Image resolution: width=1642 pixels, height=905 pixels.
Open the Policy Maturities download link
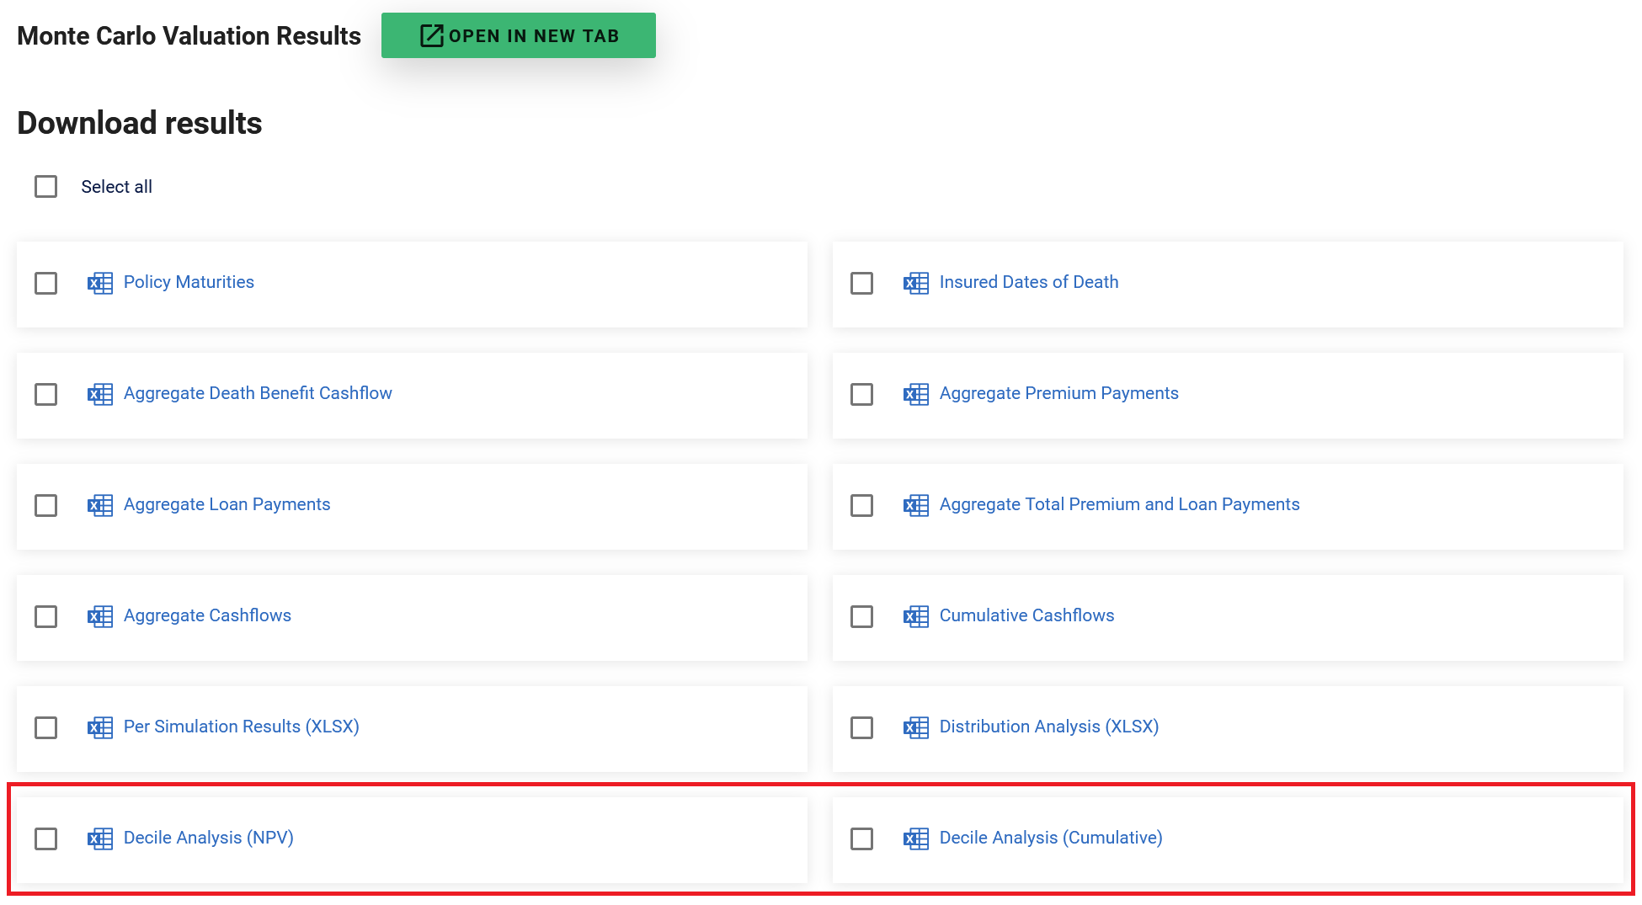click(189, 282)
